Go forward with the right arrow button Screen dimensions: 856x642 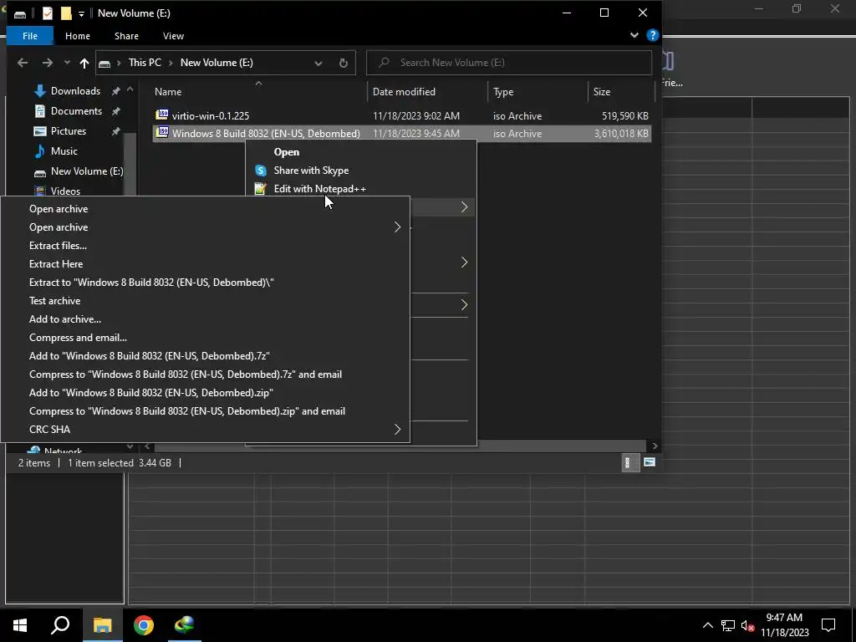click(x=48, y=63)
